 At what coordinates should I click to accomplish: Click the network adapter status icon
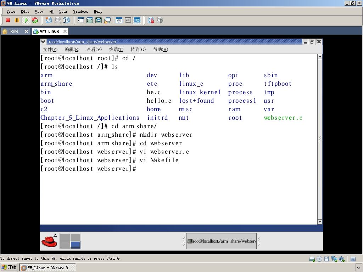tap(334, 259)
